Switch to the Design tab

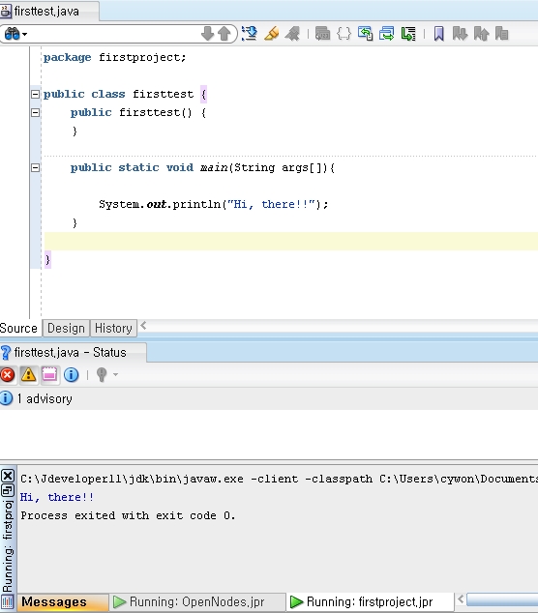click(x=66, y=329)
